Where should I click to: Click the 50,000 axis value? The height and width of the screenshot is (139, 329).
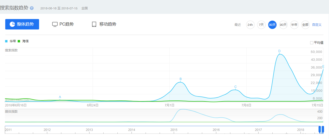[316, 52]
